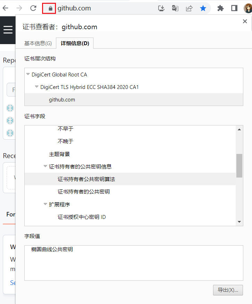Switch to the 基本信息(G) tab
Image resolution: width=252 pixels, height=304 pixels.
coord(38,43)
